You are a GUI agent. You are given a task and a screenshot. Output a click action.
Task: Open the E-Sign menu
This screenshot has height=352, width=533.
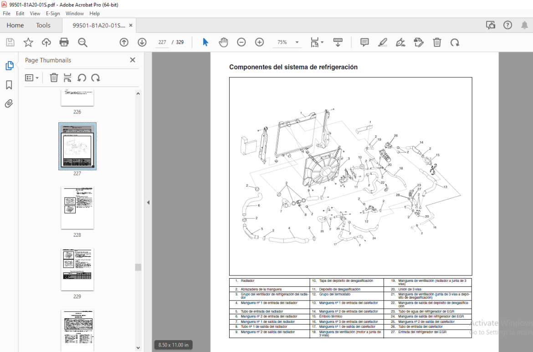click(53, 13)
